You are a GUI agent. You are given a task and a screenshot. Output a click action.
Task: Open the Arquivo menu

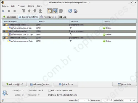pos(5,6)
